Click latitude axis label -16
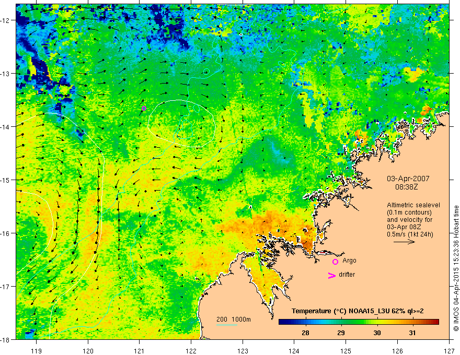460x355 pixels. point(6,233)
